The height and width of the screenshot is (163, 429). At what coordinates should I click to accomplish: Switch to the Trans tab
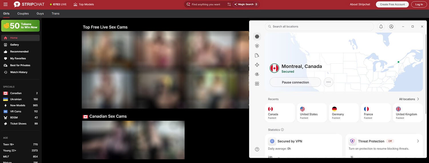click(55, 13)
